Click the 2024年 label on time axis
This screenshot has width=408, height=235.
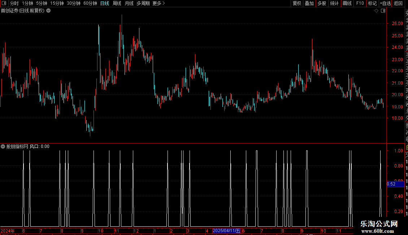[x=8, y=231]
